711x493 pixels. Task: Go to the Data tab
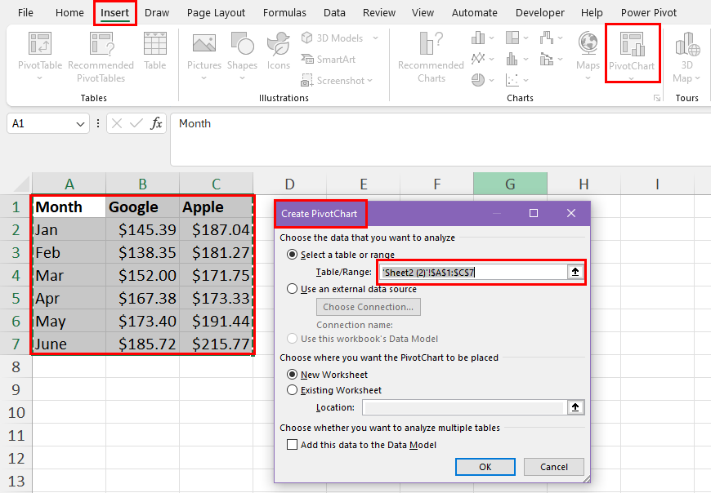pos(334,13)
